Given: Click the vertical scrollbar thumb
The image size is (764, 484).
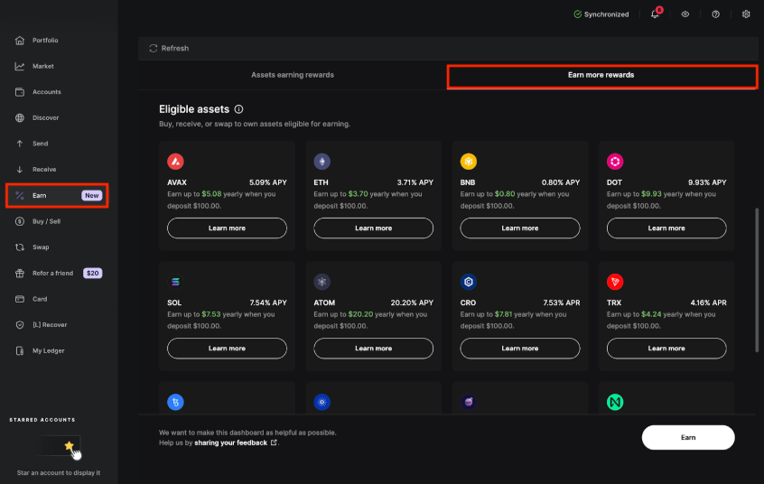Looking at the screenshot, I should tap(757, 280).
